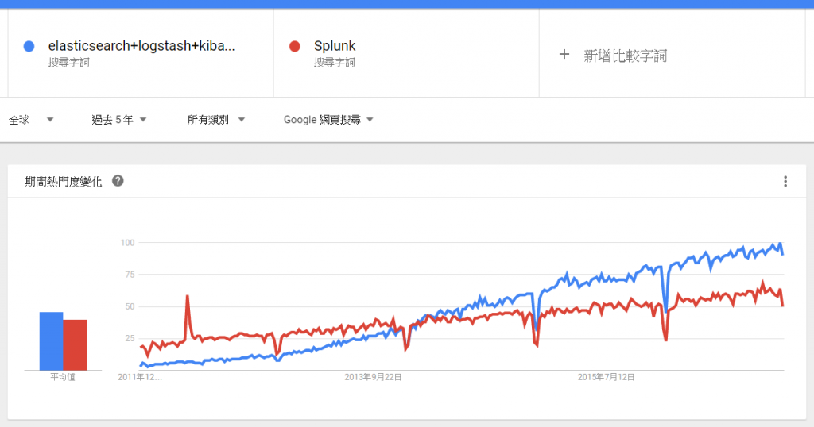
Task: Click 新增比較字詞 to add a term
Action: click(625, 56)
